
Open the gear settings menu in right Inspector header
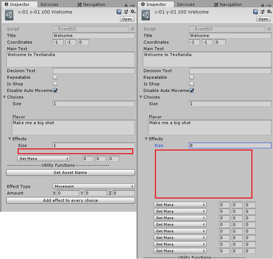click(x=269, y=12)
